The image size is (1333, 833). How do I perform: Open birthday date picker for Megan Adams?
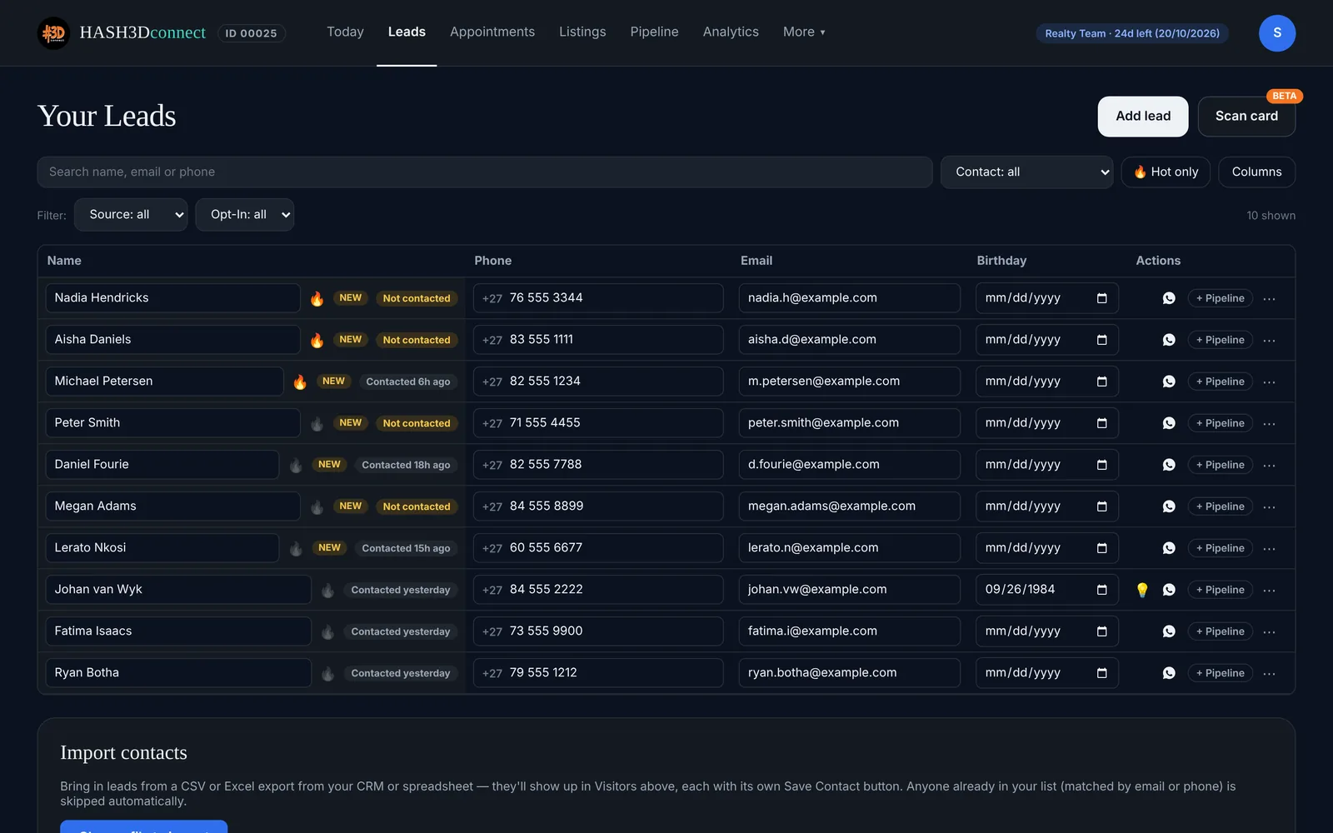pyautogui.click(x=1101, y=506)
